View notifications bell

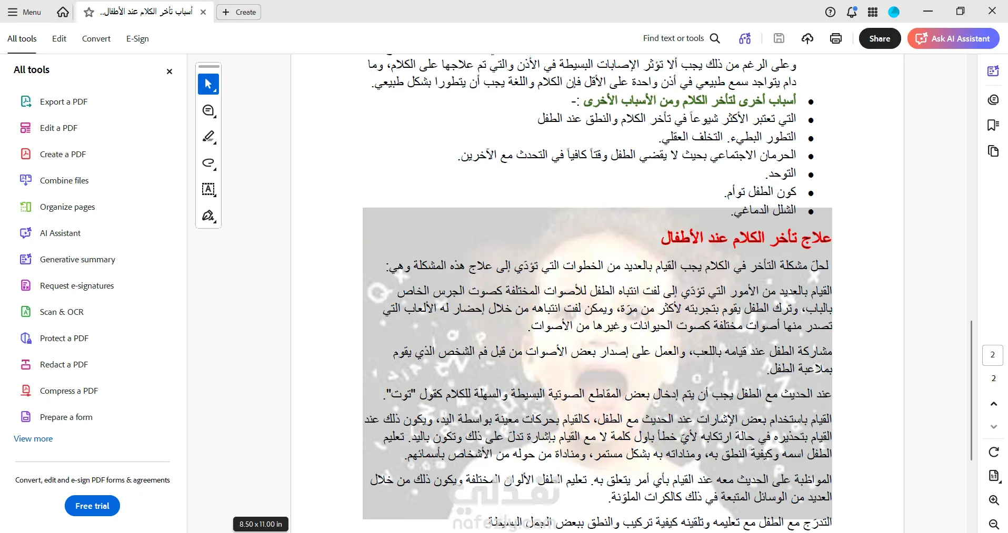(852, 12)
